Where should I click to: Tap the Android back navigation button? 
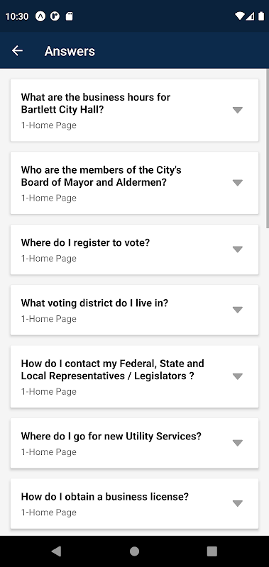[x=56, y=551]
